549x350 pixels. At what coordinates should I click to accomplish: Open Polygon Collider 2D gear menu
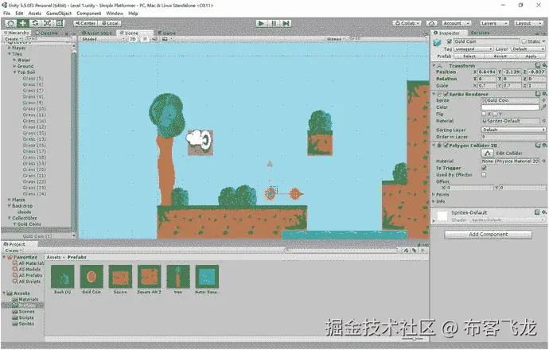pos(544,146)
